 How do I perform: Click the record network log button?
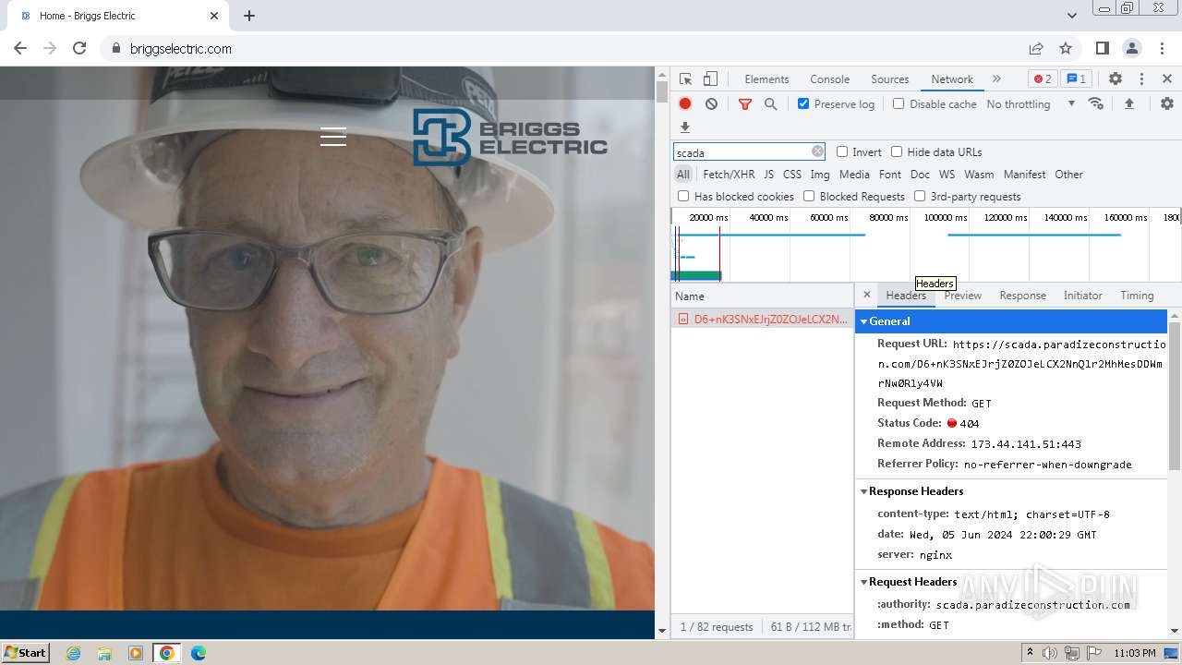[685, 104]
